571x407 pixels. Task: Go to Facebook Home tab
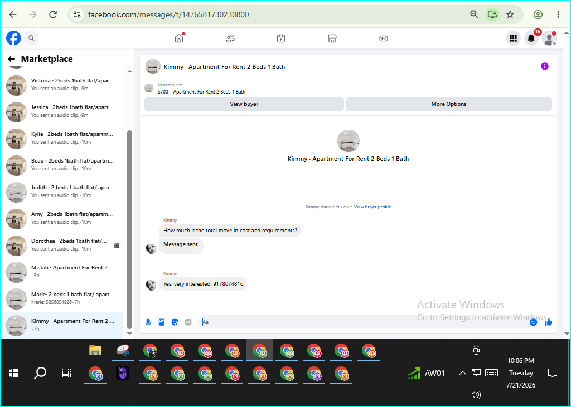[179, 38]
